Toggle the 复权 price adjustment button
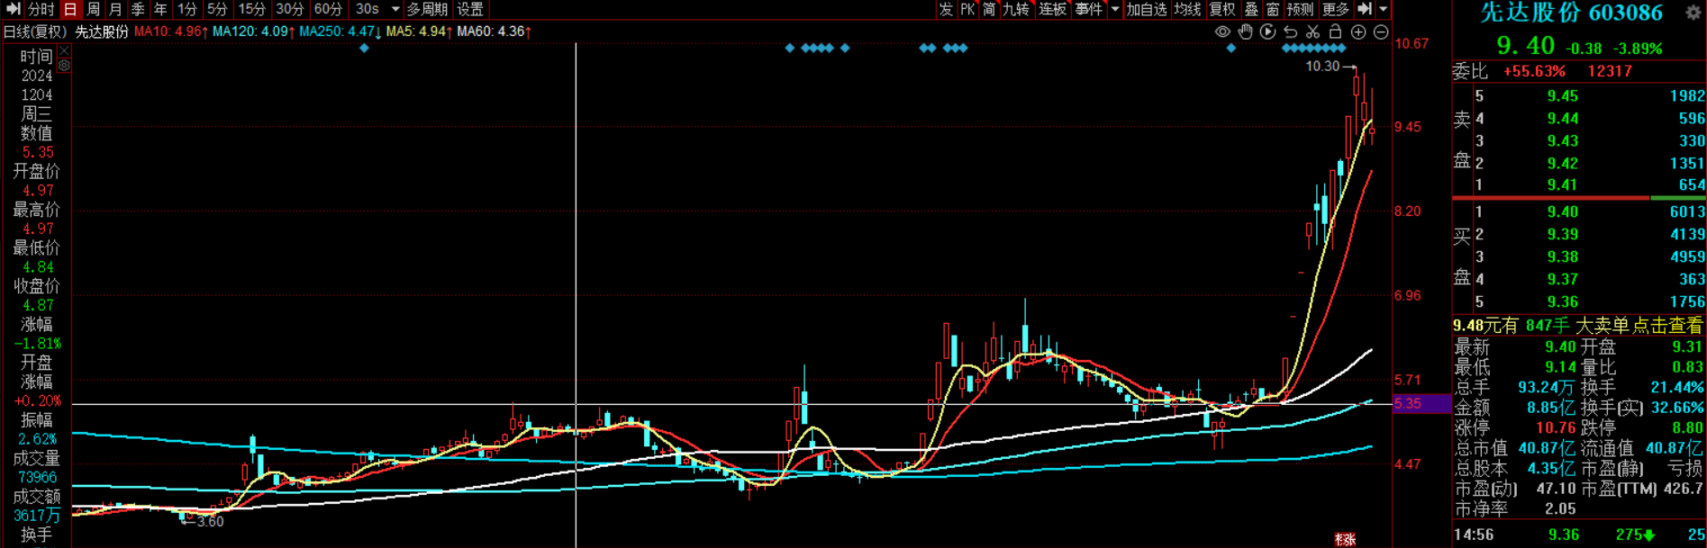Screen dimensions: 1707x548 [1222, 9]
